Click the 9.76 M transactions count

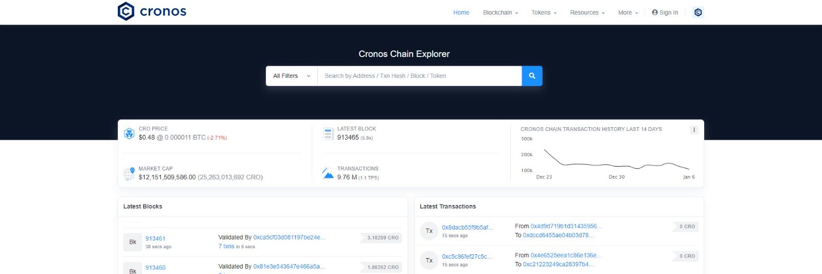[347, 178]
